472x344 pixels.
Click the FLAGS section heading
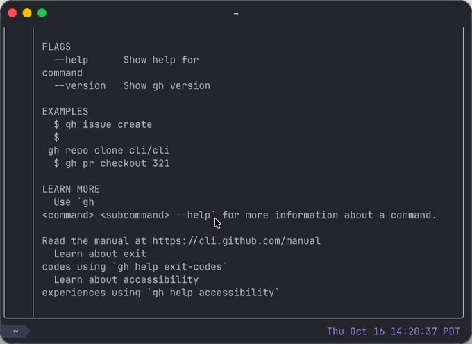(x=56, y=47)
